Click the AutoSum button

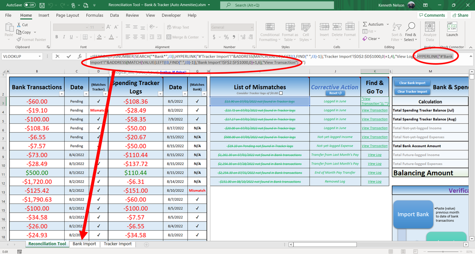pos(373,24)
